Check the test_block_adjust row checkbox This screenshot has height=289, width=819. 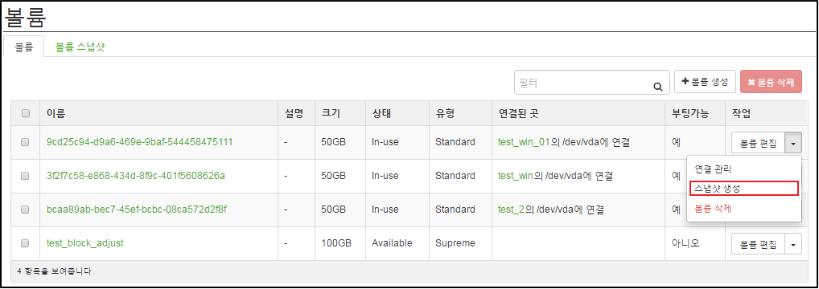[x=25, y=243]
